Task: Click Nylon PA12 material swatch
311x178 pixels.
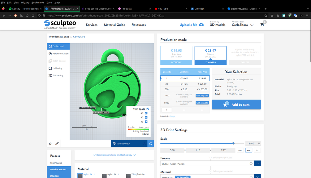Action: pyautogui.click(x=80, y=176)
